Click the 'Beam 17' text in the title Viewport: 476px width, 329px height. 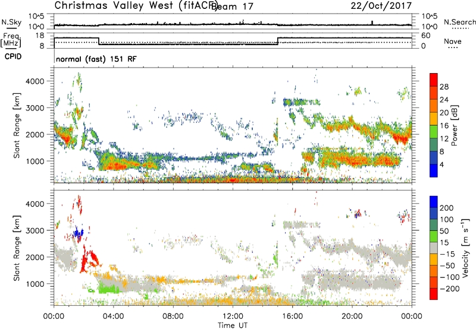[232, 7]
